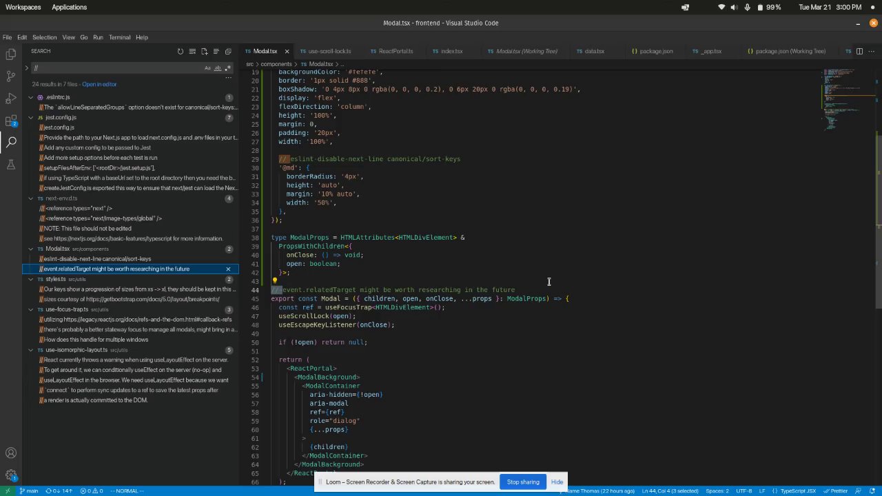This screenshot has width=882, height=496.
Task: Open the Manage gear menu
Action: click(x=11, y=475)
